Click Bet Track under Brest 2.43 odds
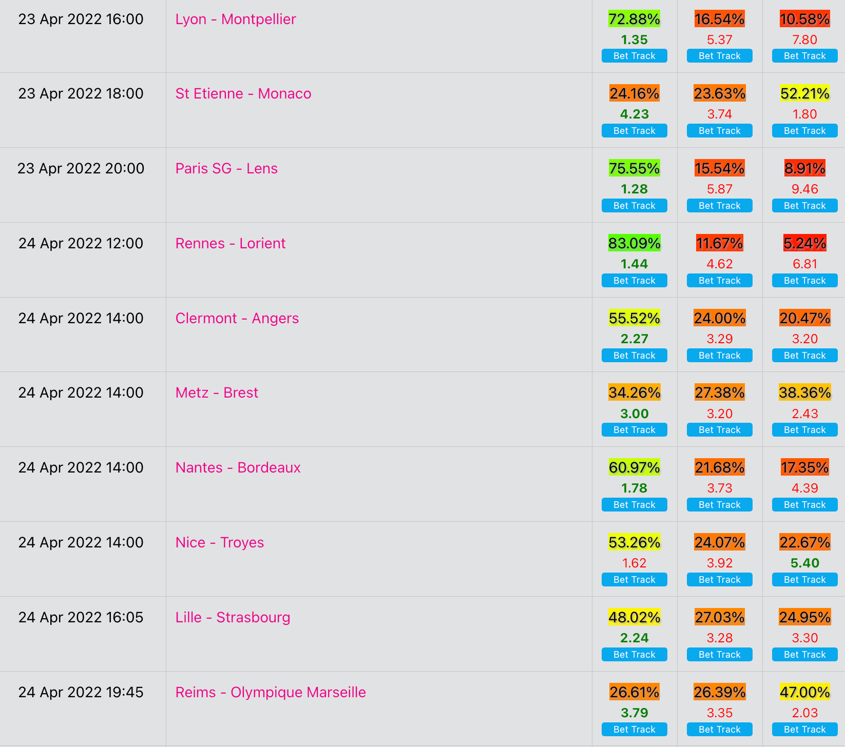The image size is (845, 747). [x=805, y=430]
